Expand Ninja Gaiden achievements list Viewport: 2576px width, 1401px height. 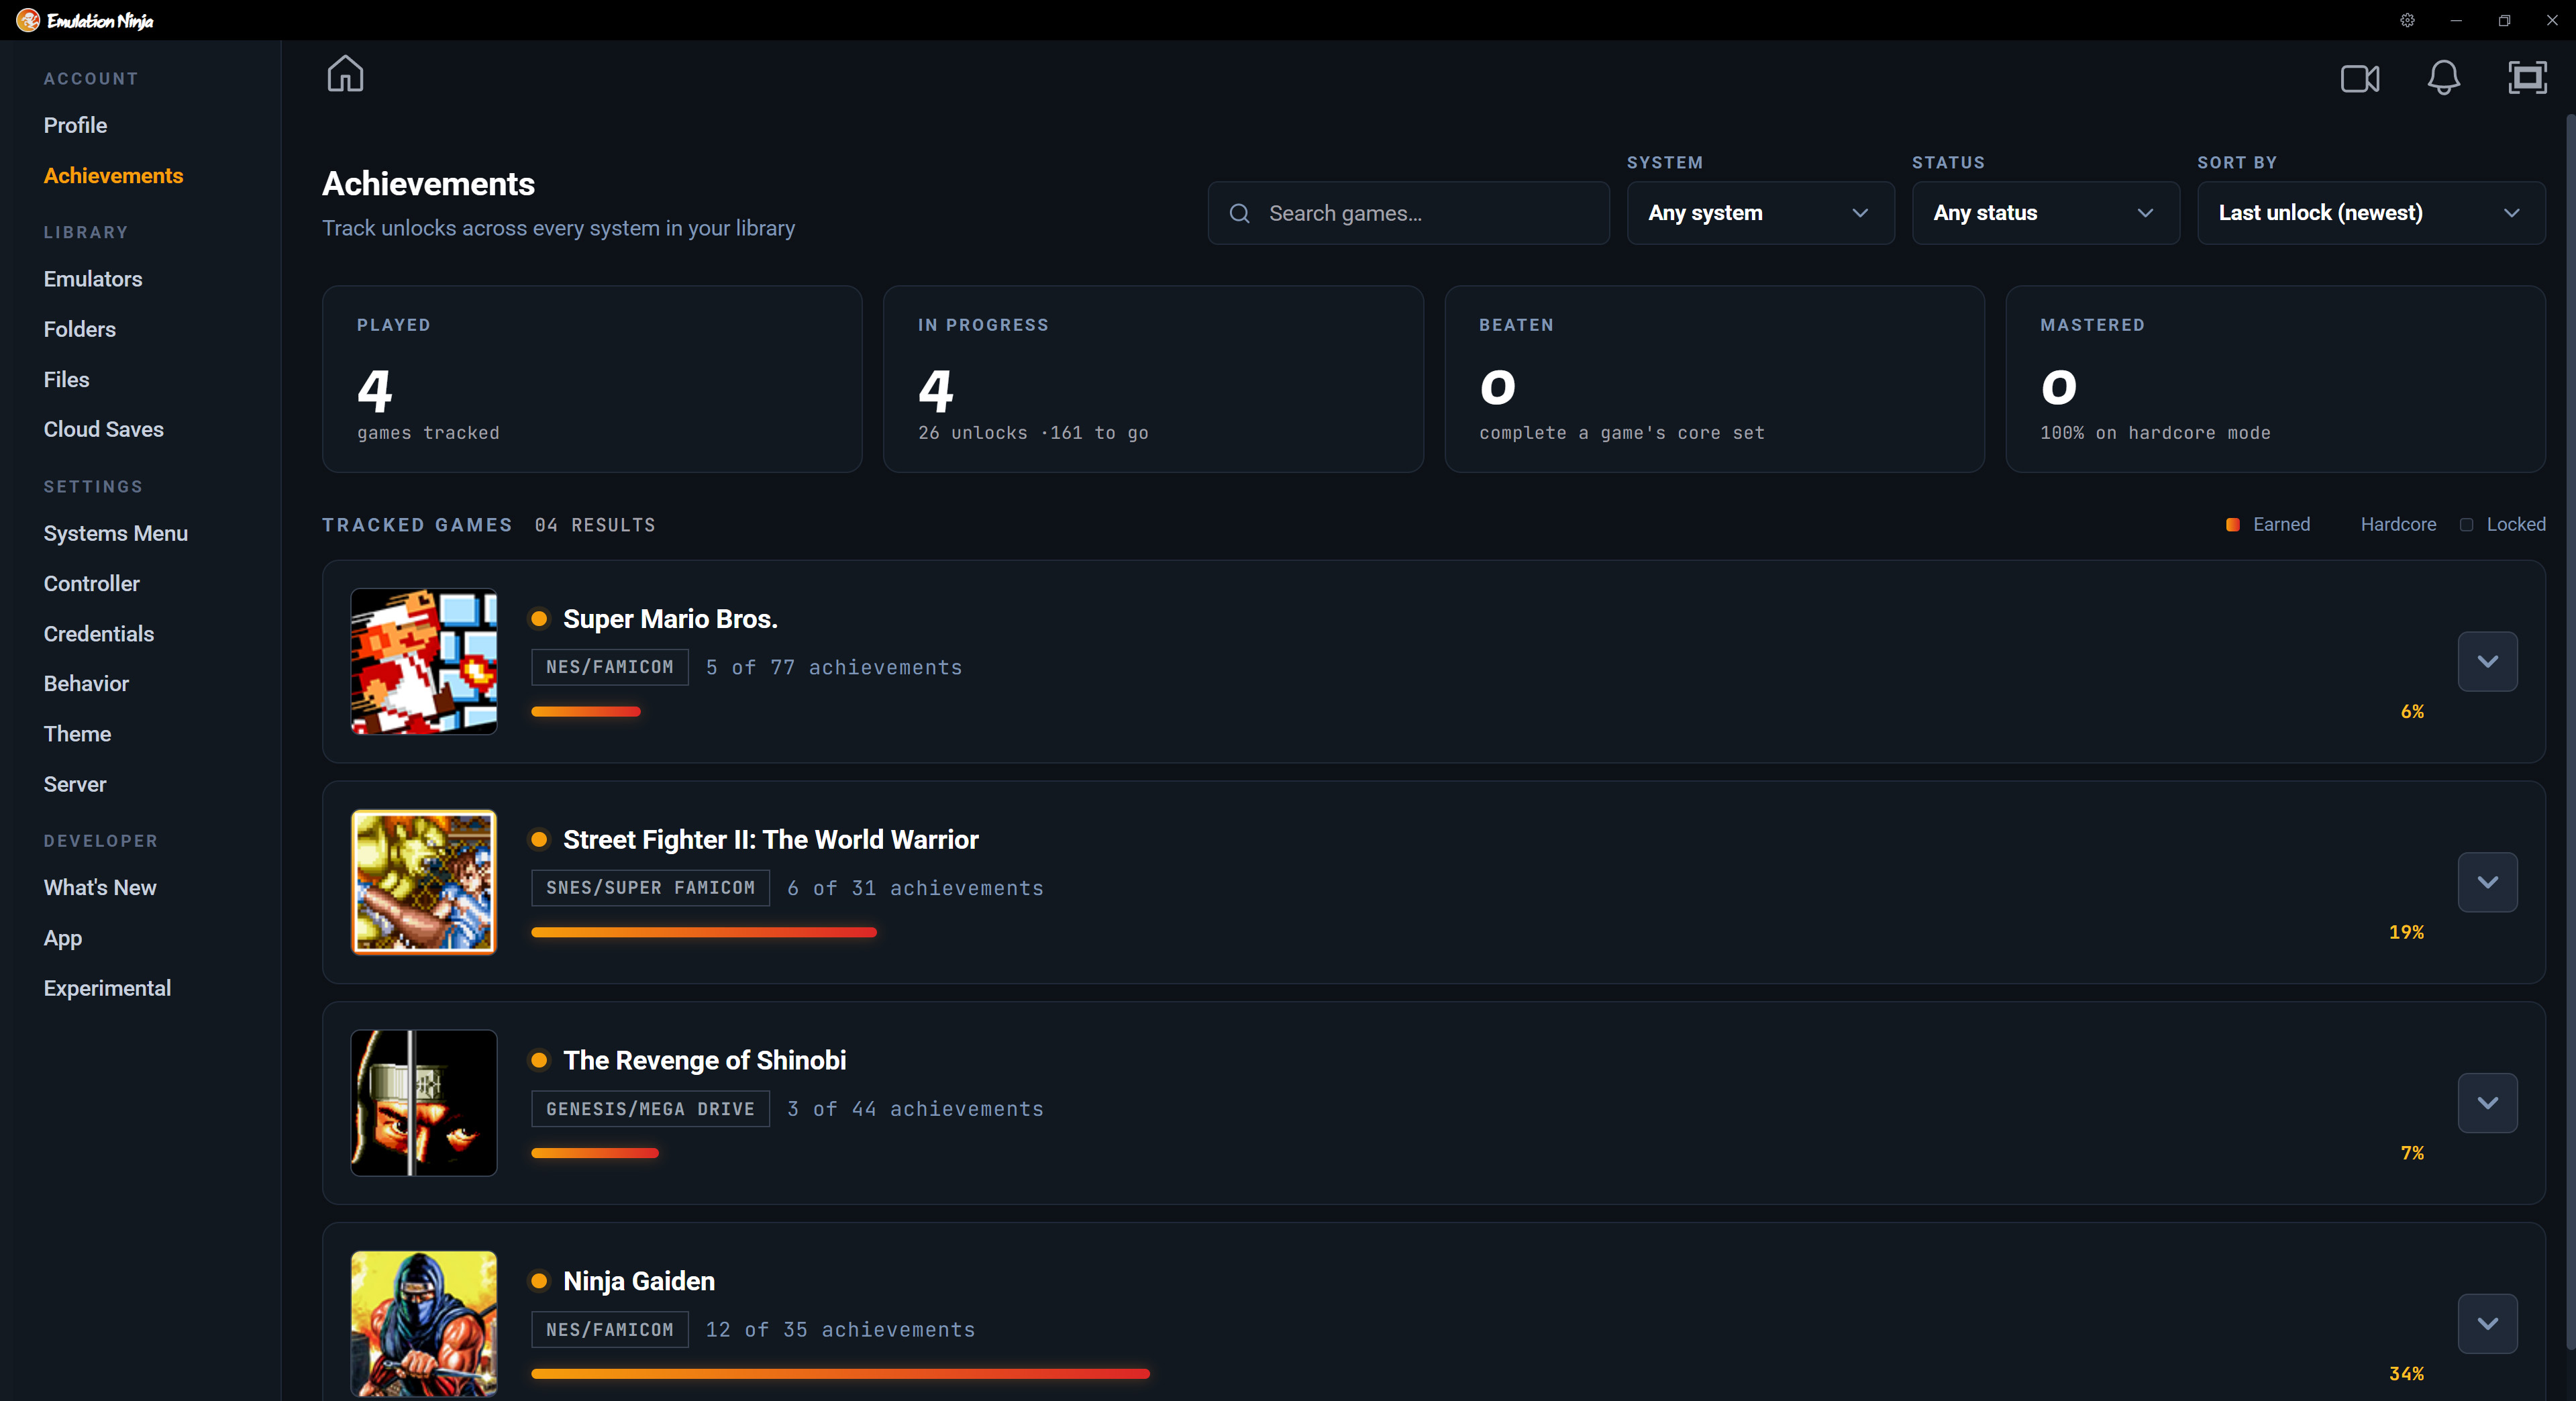(2487, 1323)
